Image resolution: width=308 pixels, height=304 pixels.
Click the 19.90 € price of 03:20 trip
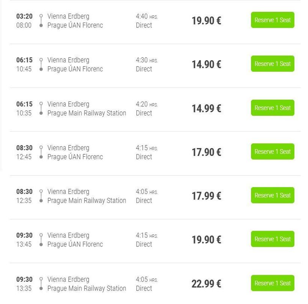(206, 21)
